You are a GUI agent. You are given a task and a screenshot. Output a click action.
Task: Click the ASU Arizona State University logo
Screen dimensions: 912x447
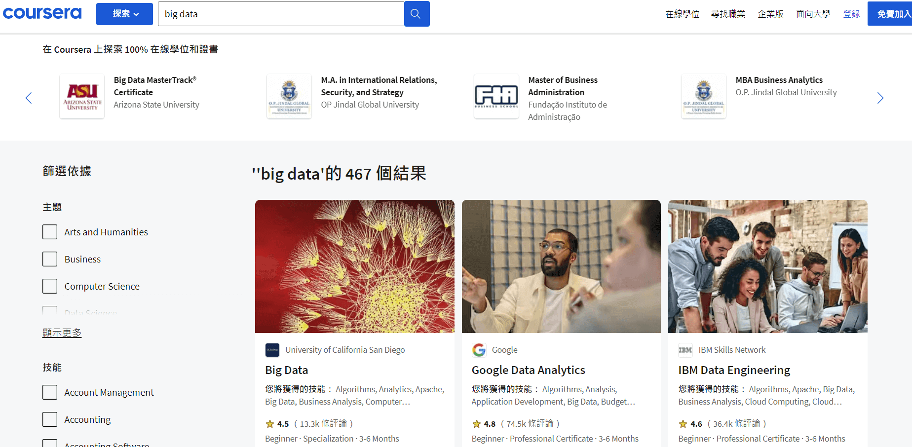pyautogui.click(x=82, y=96)
